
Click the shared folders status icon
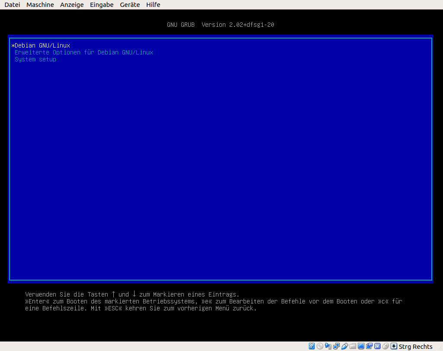pyautogui.click(x=353, y=346)
